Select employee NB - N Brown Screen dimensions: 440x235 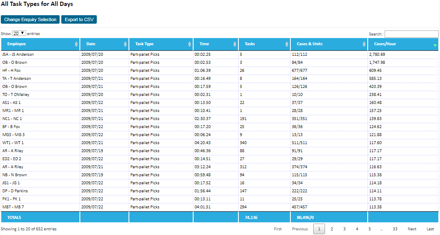[15, 175]
